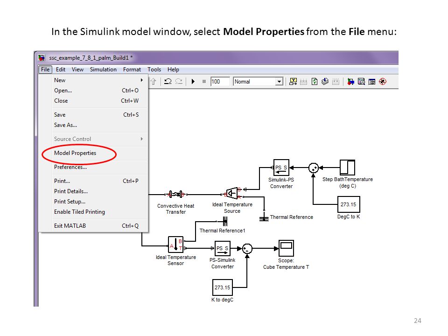Click the Thermal Reference label text
Image resolution: width=448 pixels, height=336 pixels.
(x=291, y=217)
